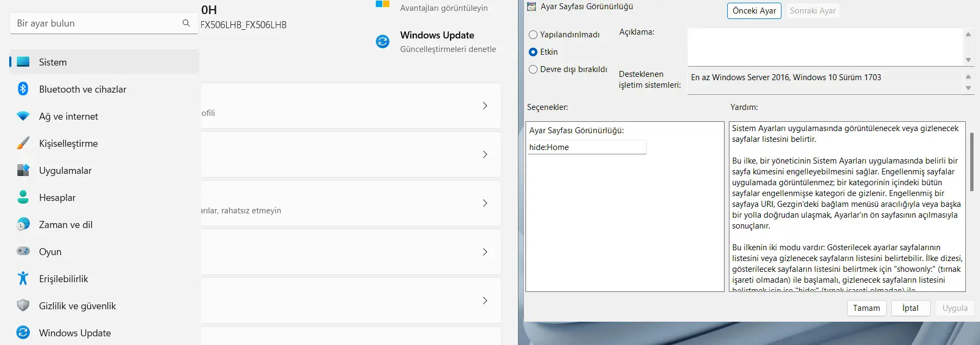This screenshot has width=980, height=345.
Task: Click the Wi-Fi icon for Ağ ve internet
Action: click(23, 116)
